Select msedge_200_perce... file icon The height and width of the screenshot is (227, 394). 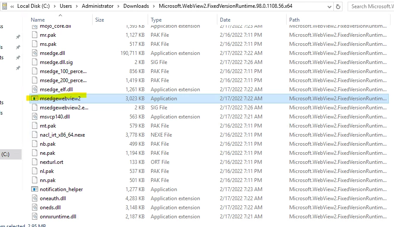pos(35,80)
